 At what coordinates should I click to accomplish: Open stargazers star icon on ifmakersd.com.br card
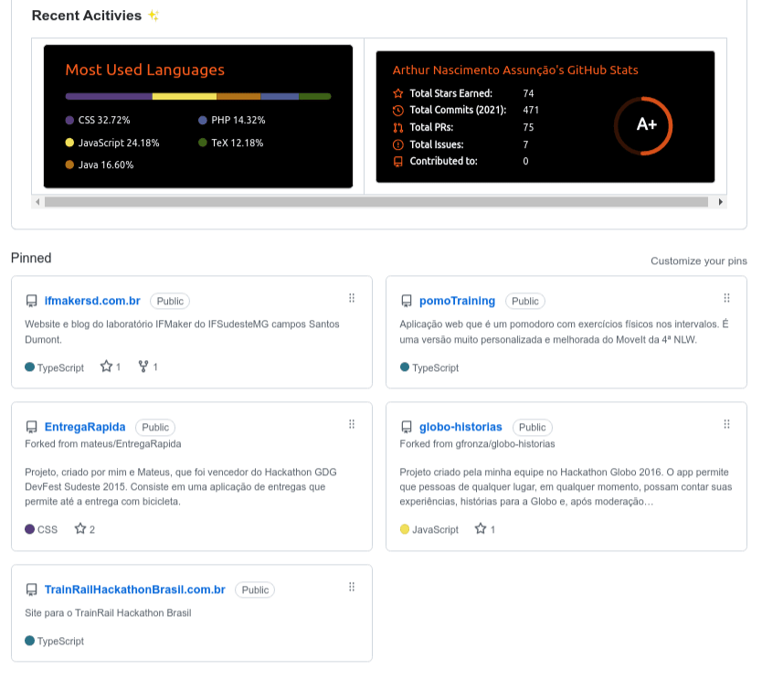coord(106,367)
